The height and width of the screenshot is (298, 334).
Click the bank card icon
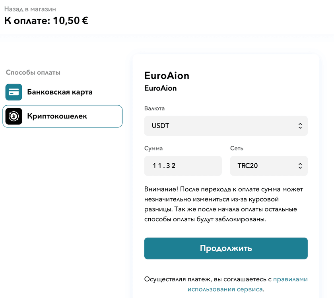pyautogui.click(x=14, y=92)
